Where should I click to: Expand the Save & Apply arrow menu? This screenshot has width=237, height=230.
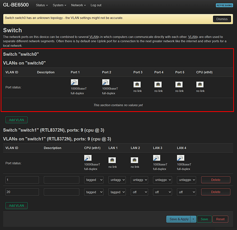click(x=193, y=219)
